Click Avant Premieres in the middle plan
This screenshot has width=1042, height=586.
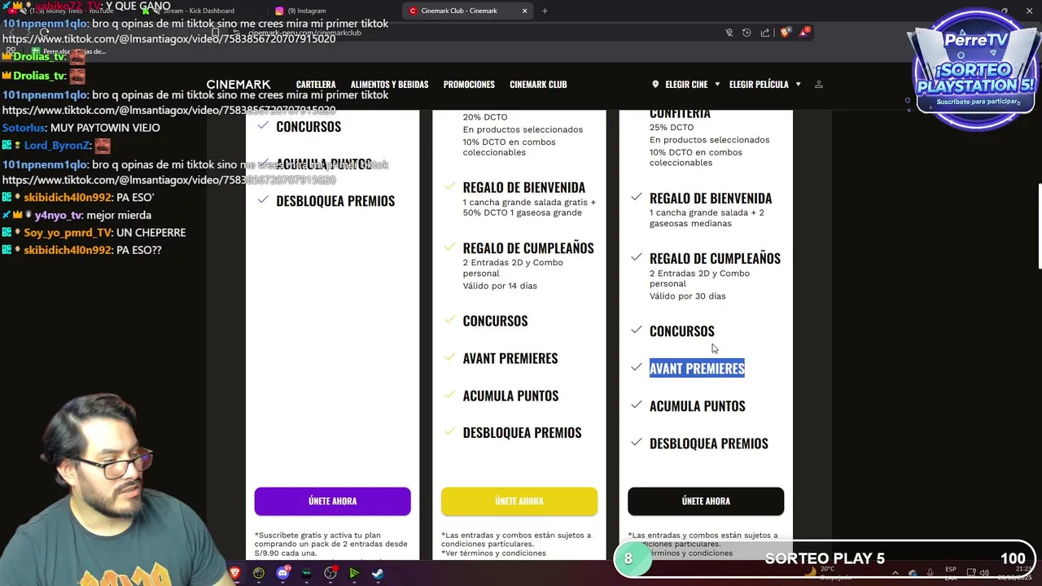(510, 358)
